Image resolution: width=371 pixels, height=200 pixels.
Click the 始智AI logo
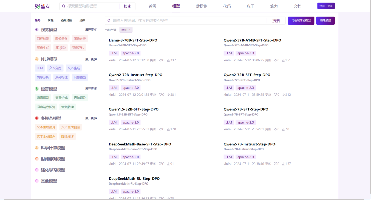43,6
